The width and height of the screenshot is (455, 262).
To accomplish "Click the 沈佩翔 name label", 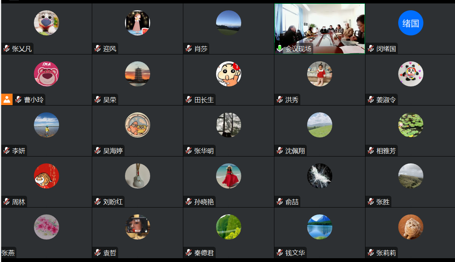I will click(x=295, y=151).
